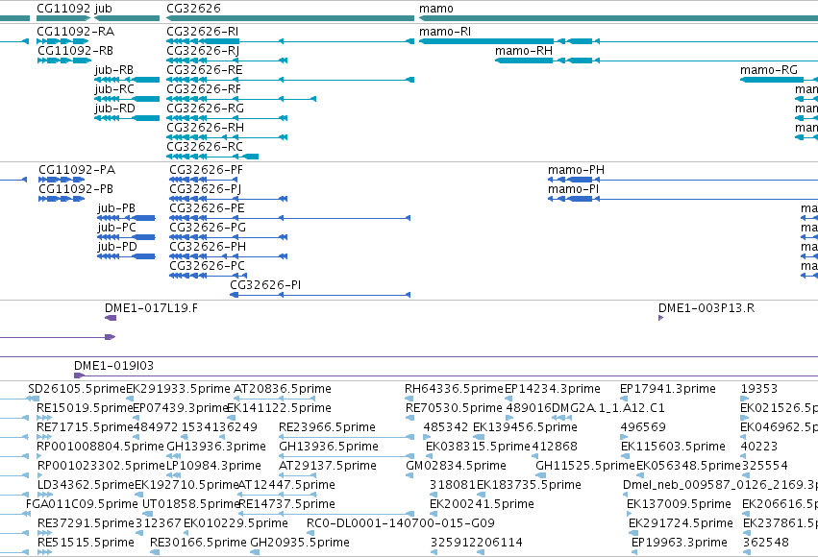
Task: Select EST RE70530.5prime
Action: tap(454, 408)
